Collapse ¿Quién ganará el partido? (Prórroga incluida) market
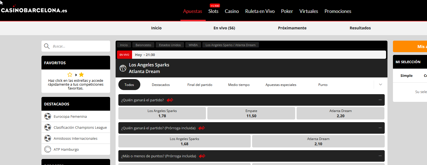The image size is (427, 165). coord(380,128)
